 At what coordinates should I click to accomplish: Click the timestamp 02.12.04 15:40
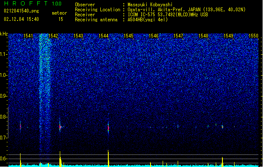point(21,19)
